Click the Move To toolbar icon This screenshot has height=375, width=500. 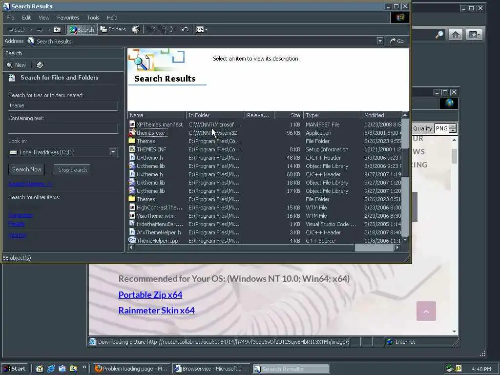[151, 30]
